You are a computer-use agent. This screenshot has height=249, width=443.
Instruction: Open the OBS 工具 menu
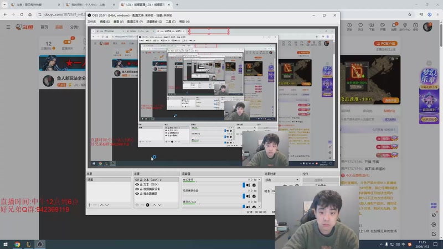click(x=171, y=22)
